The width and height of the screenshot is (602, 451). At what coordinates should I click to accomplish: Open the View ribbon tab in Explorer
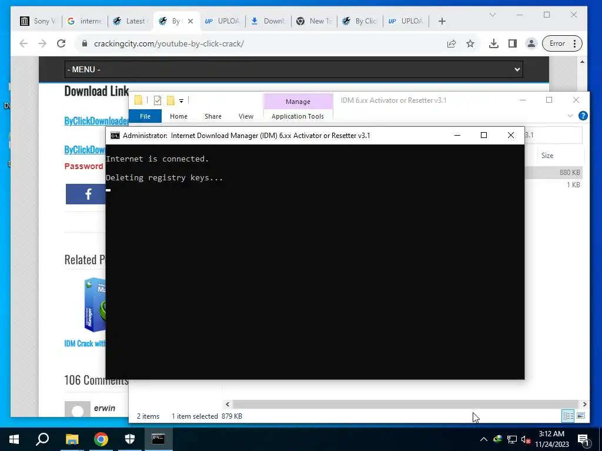click(x=246, y=116)
